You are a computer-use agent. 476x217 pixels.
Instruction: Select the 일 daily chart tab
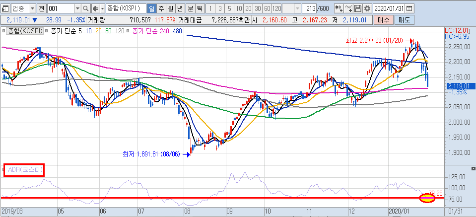(151, 8)
